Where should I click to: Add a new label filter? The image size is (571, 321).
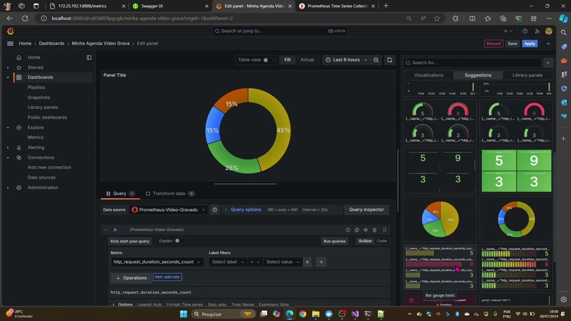[x=321, y=262]
